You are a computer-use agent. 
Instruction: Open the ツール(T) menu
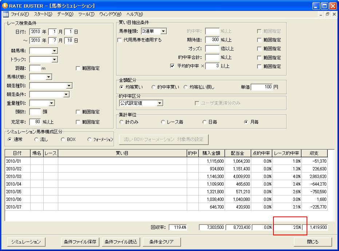[86, 14]
